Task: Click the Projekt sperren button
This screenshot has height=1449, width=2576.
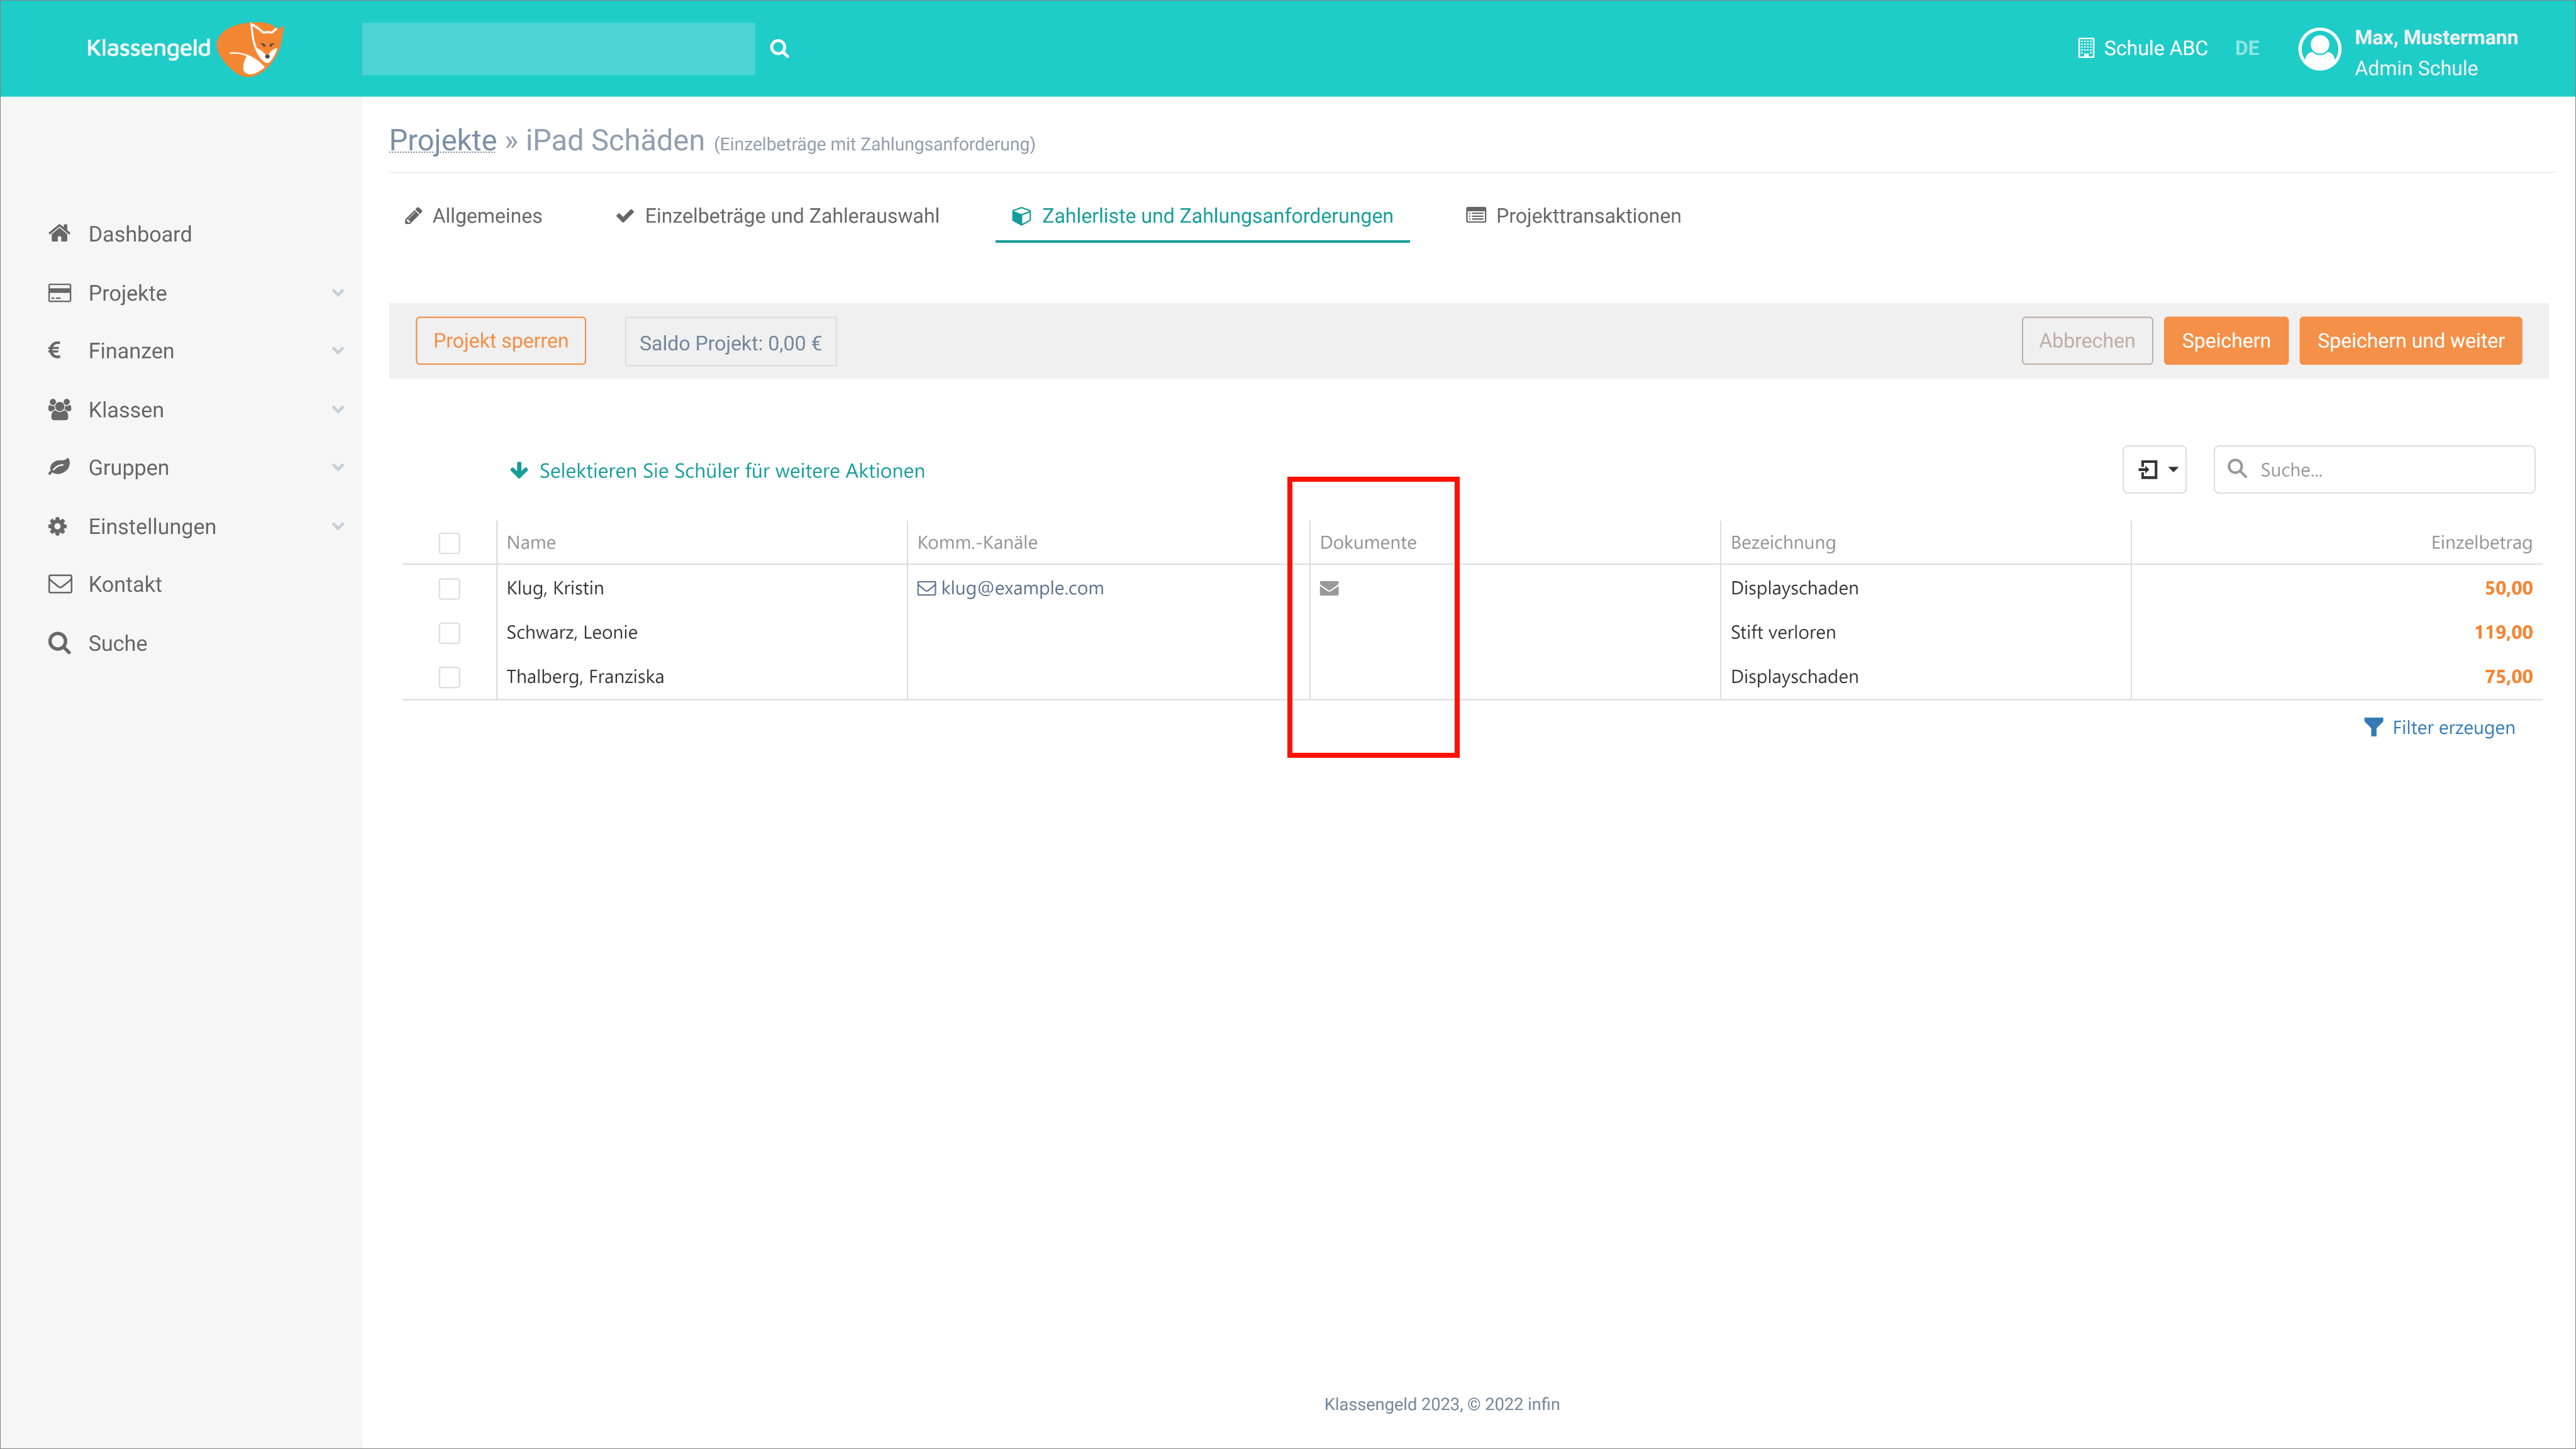Action: [x=501, y=341]
